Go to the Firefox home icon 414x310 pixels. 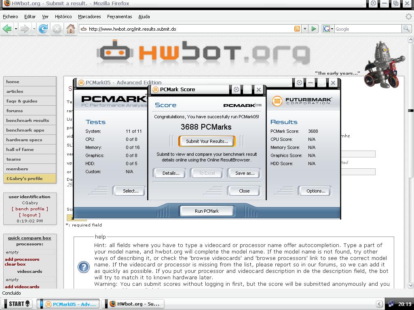coord(70,29)
